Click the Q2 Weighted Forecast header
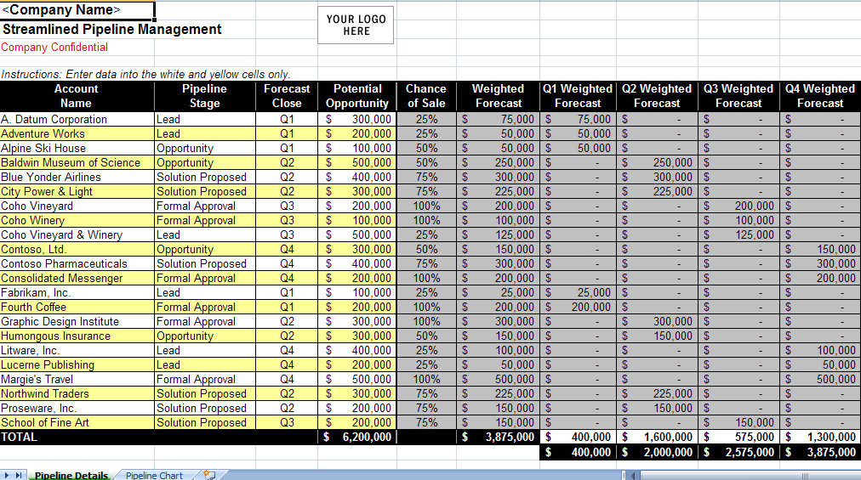 tap(657, 96)
